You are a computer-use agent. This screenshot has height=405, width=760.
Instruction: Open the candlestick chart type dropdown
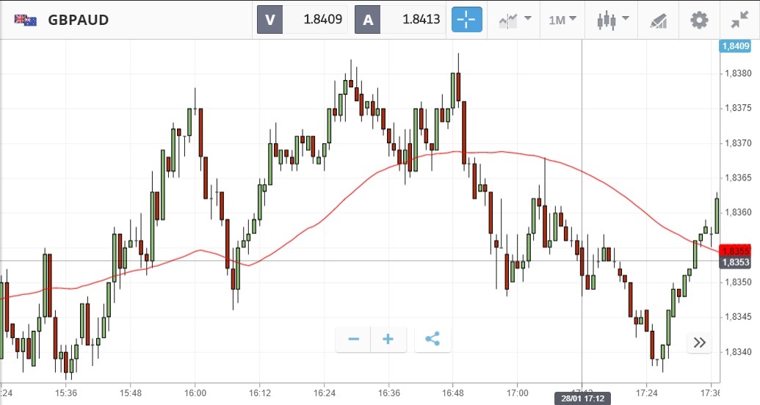[x=613, y=20]
